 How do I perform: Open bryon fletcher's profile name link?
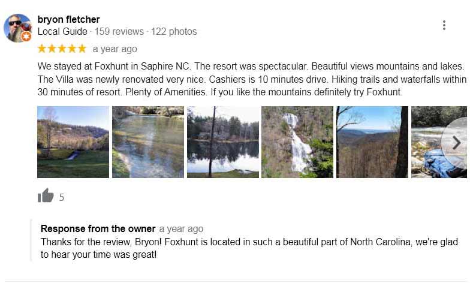pos(68,19)
